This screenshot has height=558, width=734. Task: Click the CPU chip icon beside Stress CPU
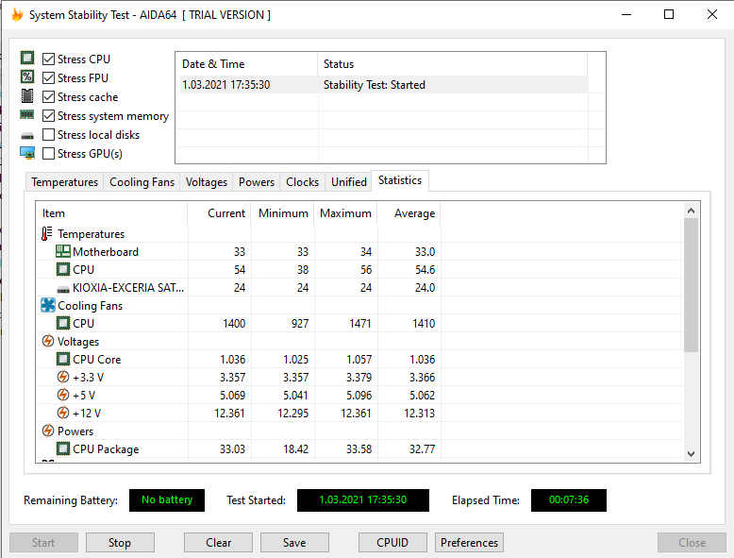coord(27,59)
